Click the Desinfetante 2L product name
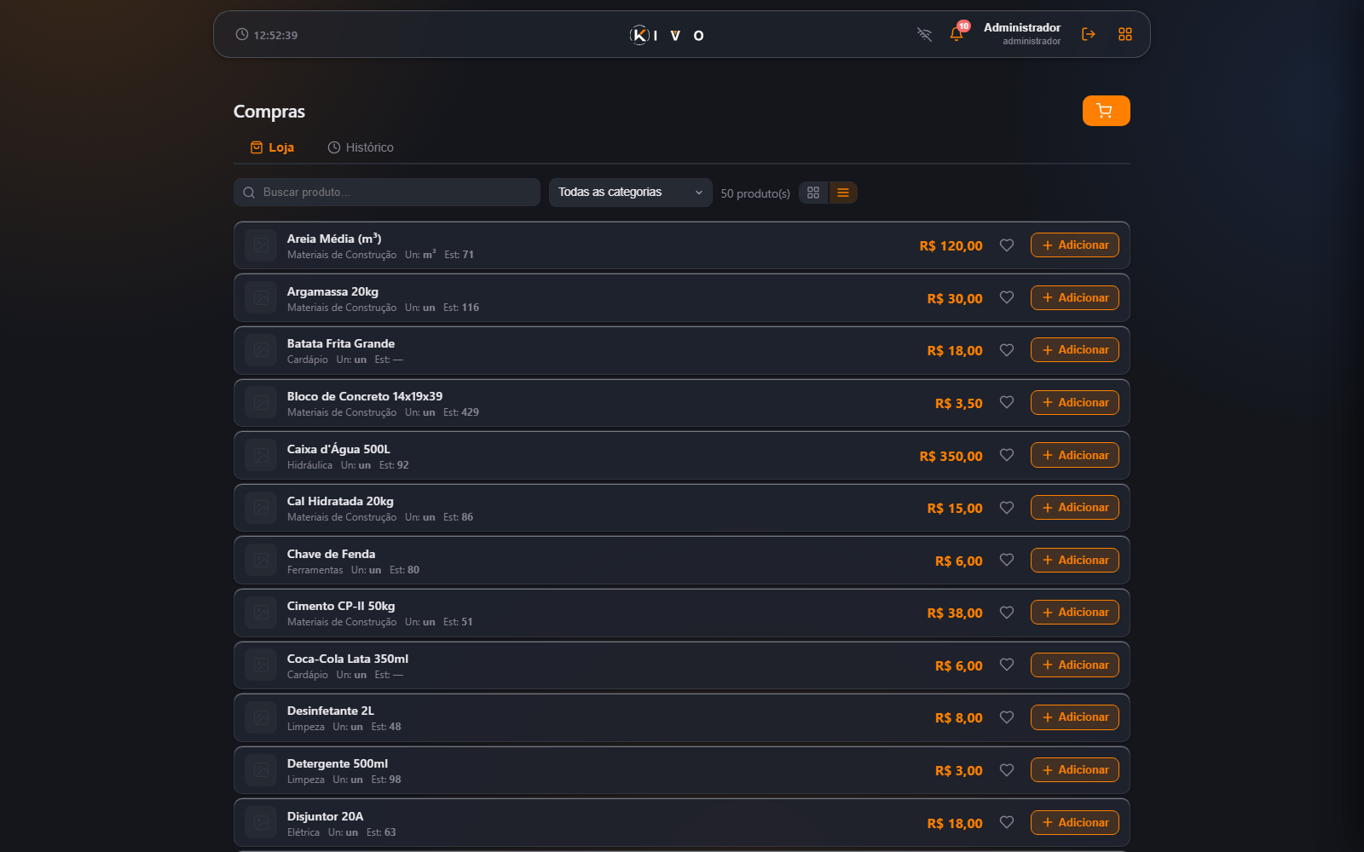1364x852 pixels. point(331,711)
